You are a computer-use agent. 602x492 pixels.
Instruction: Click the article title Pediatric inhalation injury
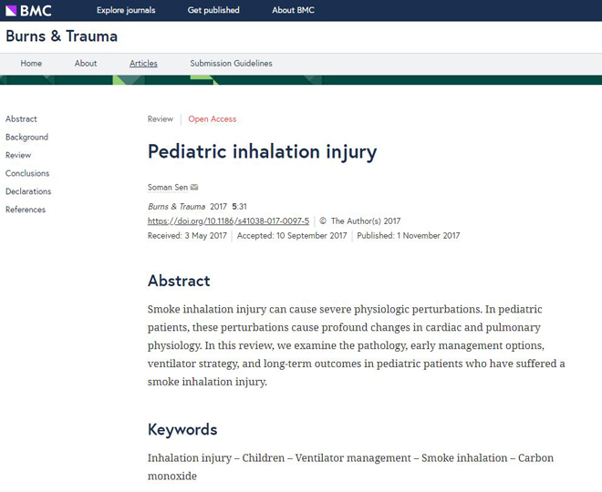[263, 152]
